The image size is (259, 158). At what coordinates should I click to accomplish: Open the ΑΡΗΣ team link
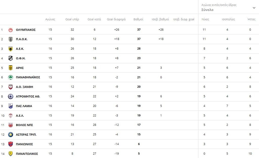coord(20,68)
